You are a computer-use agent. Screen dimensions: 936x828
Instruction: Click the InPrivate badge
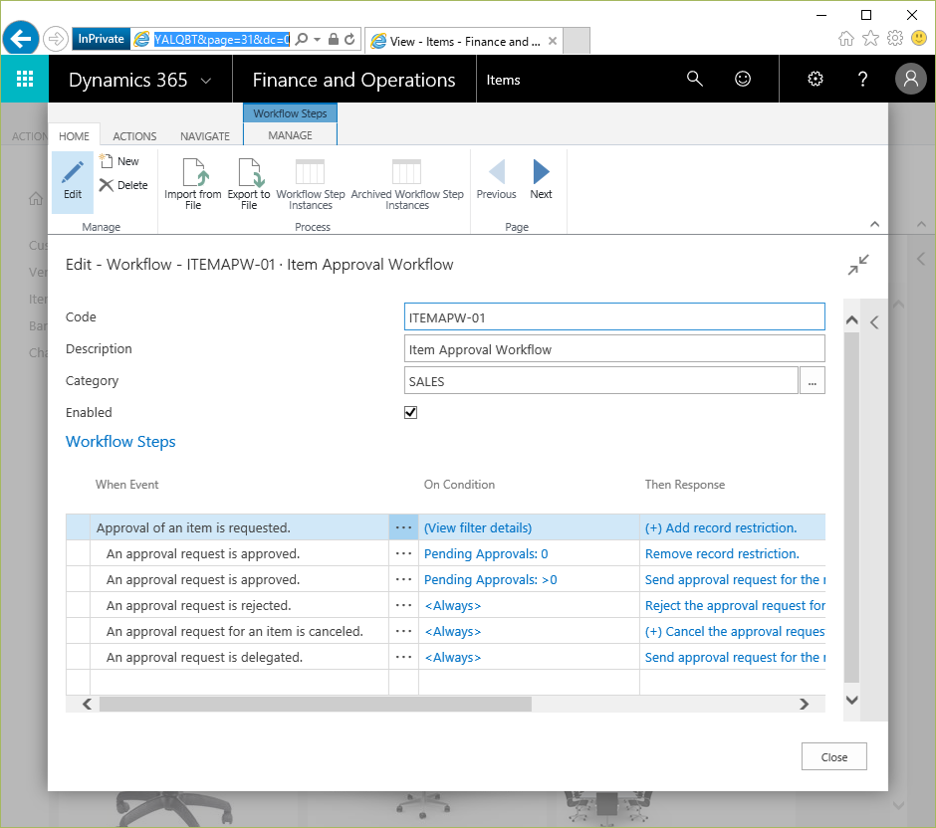click(x=101, y=39)
